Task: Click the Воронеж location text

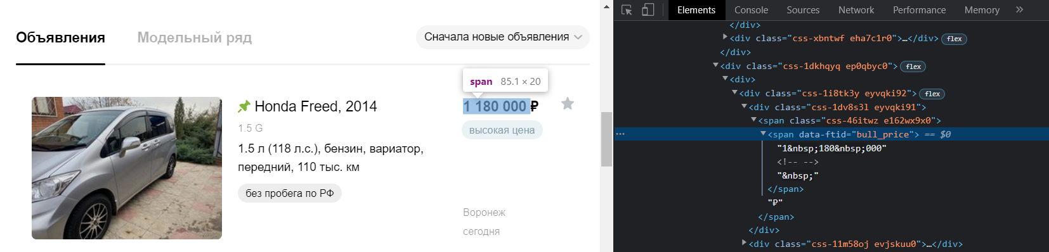Action: click(484, 212)
